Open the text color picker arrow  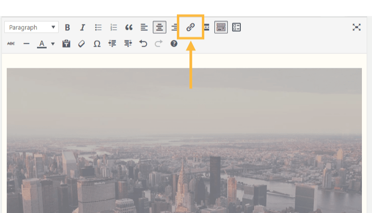point(53,44)
